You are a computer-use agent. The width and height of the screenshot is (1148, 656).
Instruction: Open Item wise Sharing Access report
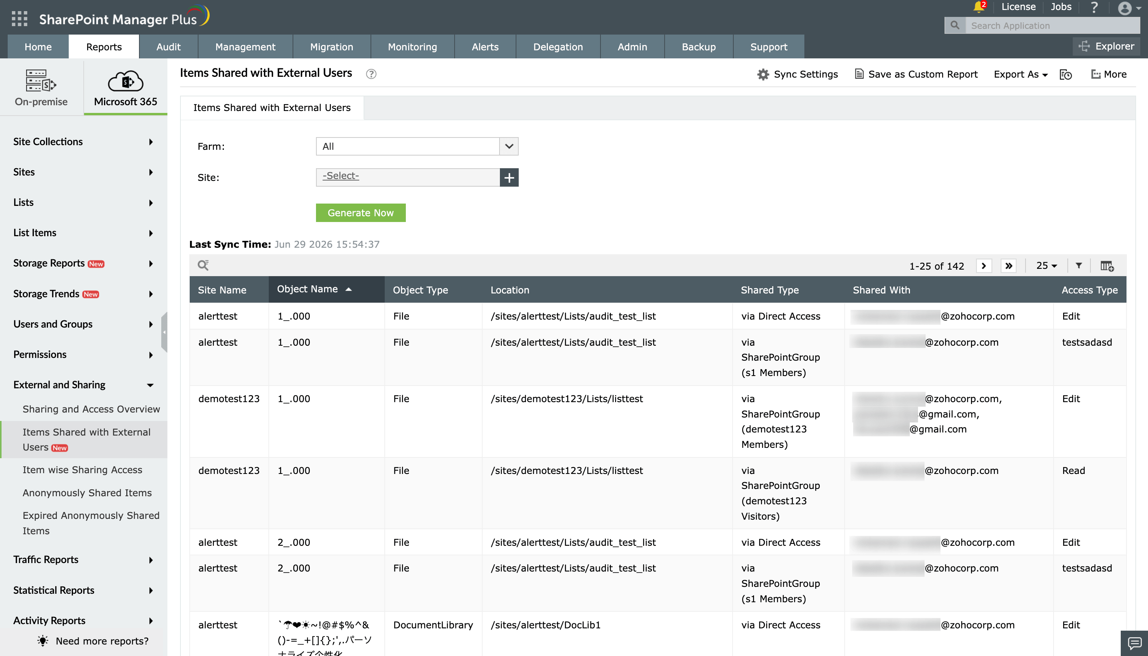click(x=83, y=470)
